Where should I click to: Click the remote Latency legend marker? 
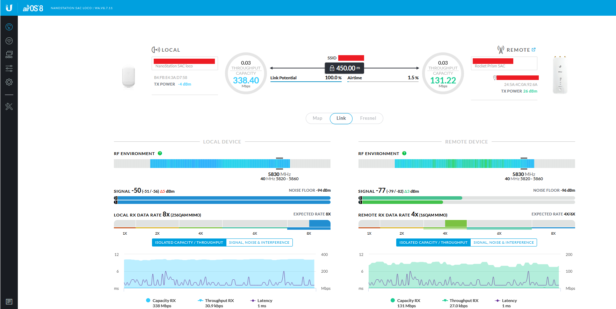coord(498,300)
